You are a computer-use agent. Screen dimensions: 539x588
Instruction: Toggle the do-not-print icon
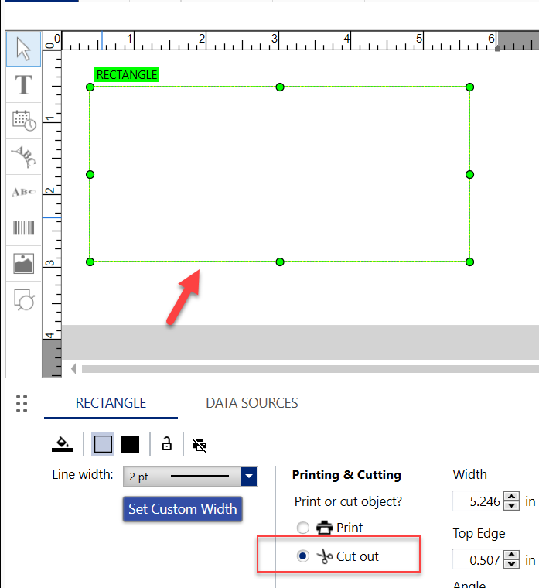(200, 445)
